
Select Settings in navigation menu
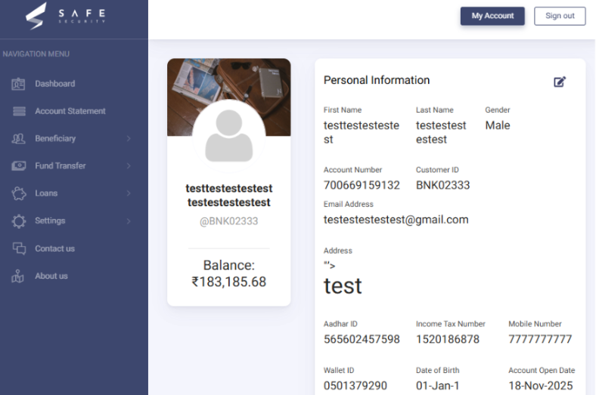[x=50, y=221]
